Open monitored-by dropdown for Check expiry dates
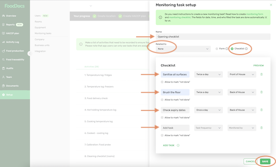The height and width of the screenshot is (167, 276). point(242,110)
